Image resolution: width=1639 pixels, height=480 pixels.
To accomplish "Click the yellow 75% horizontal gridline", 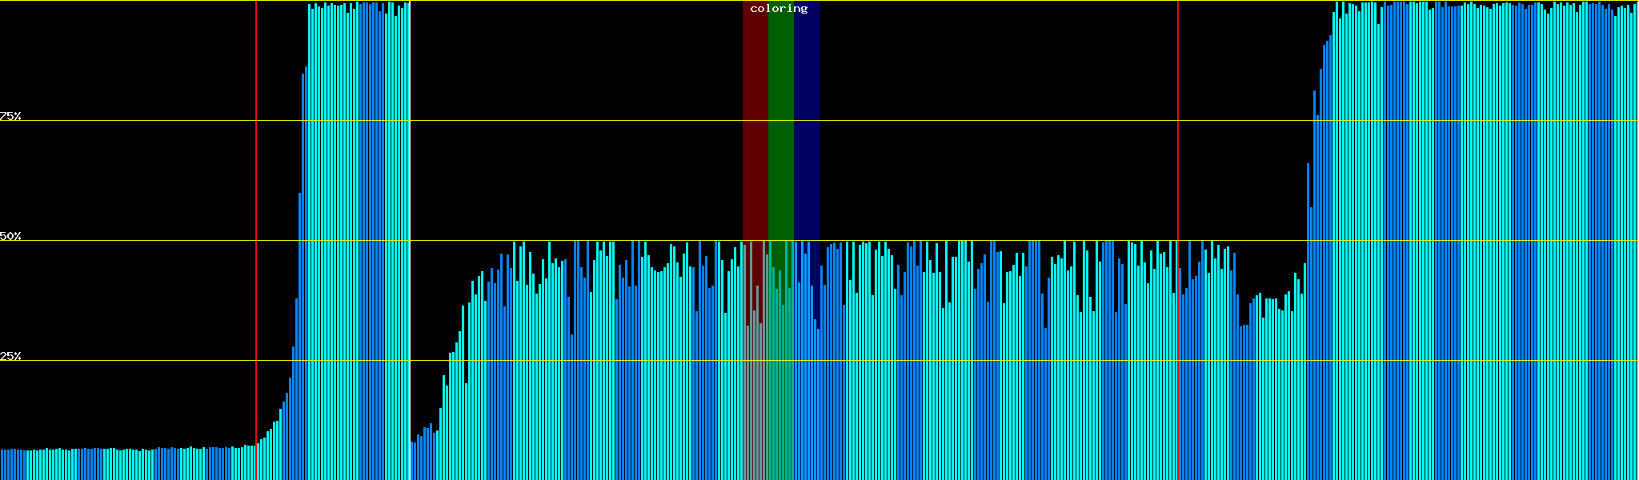I will (x=560, y=121).
